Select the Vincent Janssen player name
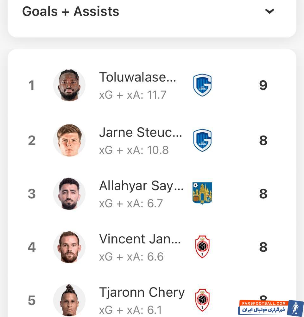The width and height of the screenshot is (304, 317). [x=140, y=239]
